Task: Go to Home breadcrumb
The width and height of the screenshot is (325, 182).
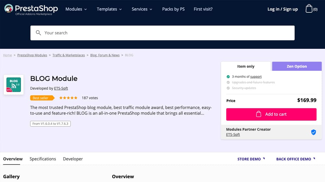Action: (7, 55)
